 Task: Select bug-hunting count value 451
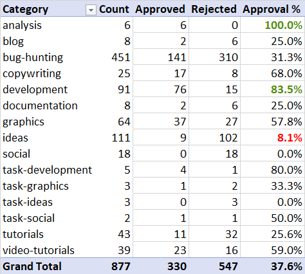(121, 57)
